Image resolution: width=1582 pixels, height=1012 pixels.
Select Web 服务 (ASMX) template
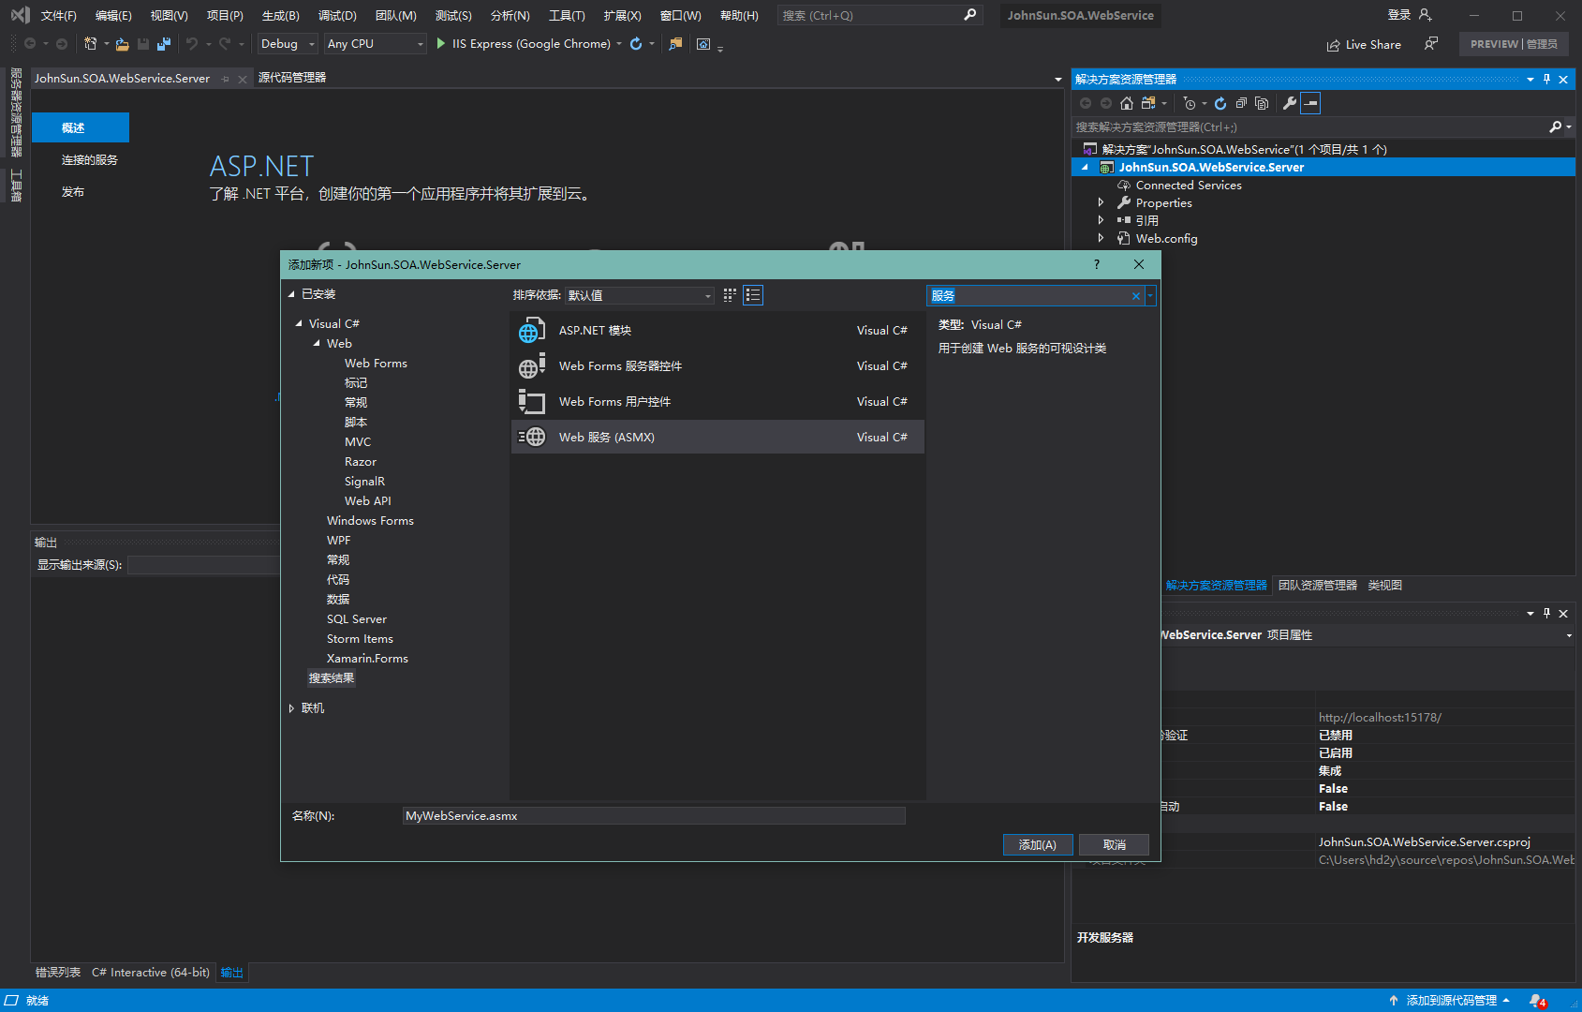click(x=717, y=437)
